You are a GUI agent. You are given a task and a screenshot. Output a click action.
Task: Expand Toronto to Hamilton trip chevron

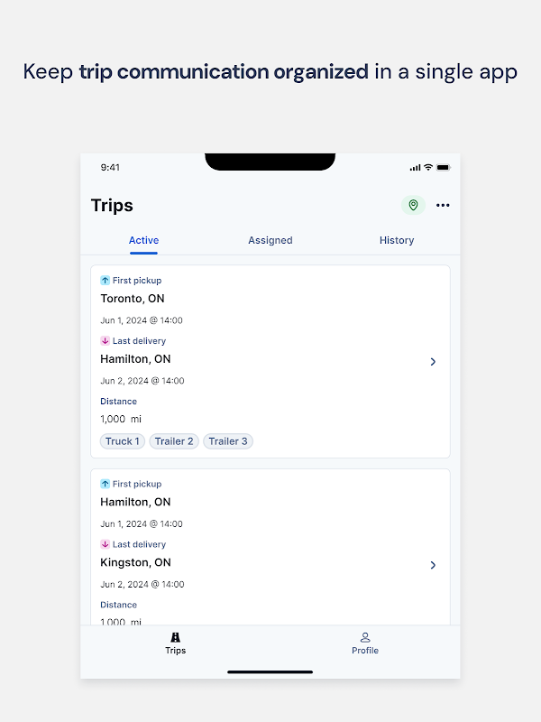point(433,361)
